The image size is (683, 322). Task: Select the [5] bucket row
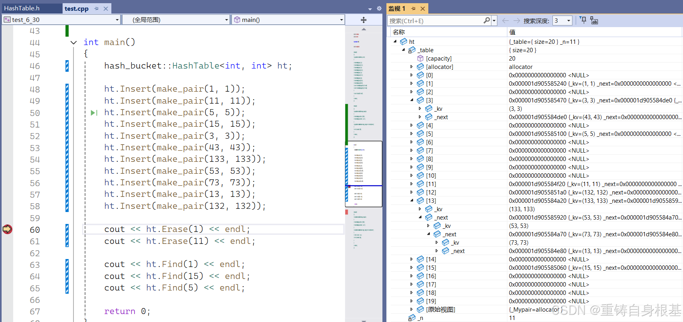[x=535, y=134]
